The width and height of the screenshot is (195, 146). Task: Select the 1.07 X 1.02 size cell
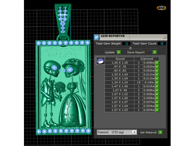tap(119, 94)
